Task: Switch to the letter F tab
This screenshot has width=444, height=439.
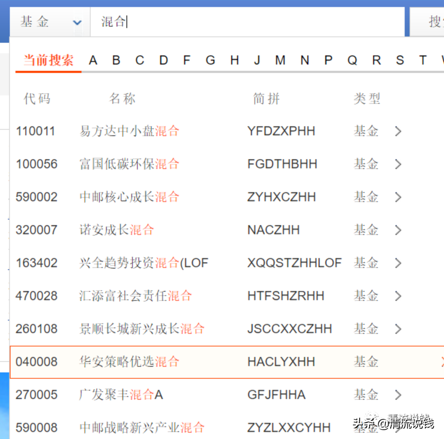Action: pos(186,60)
